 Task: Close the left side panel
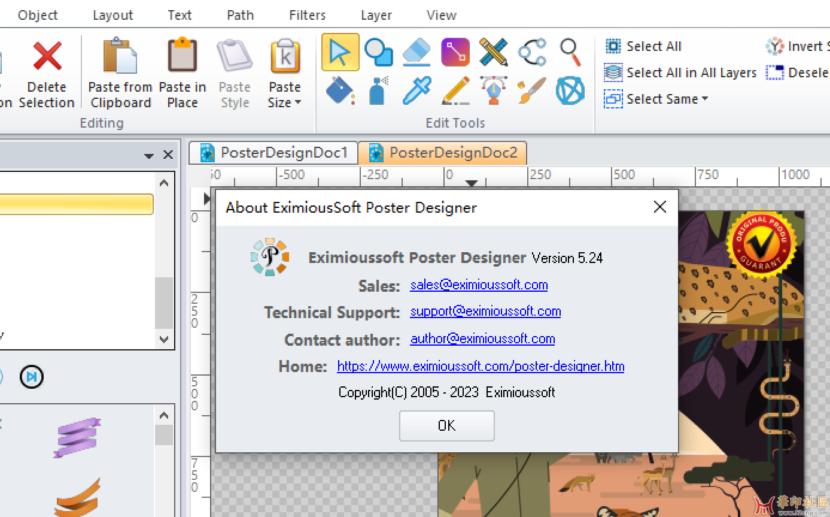pos(168,155)
